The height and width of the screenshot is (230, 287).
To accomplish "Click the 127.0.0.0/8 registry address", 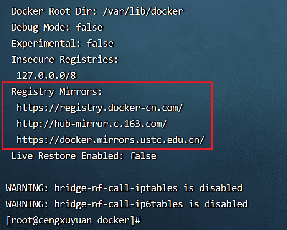I will pos(46,76).
